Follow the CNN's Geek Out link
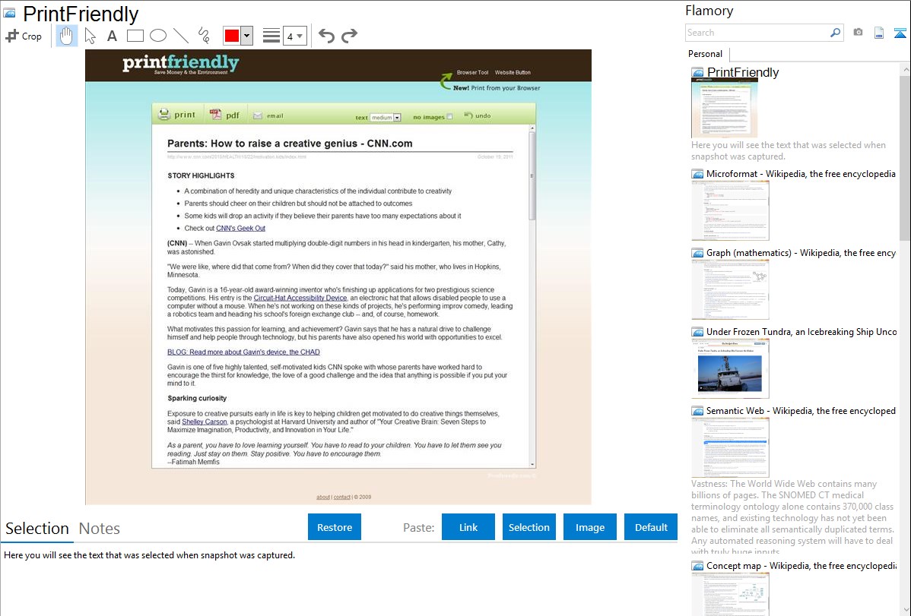The image size is (911, 616). click(x=240, y=228)
